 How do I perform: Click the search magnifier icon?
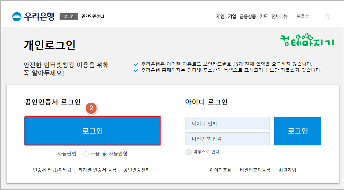point(327,17)
